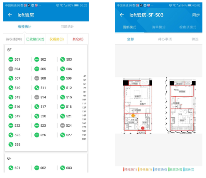The image size is (206, 178).
Task: Tap the green icon of room 513
Action: [11, 97]
